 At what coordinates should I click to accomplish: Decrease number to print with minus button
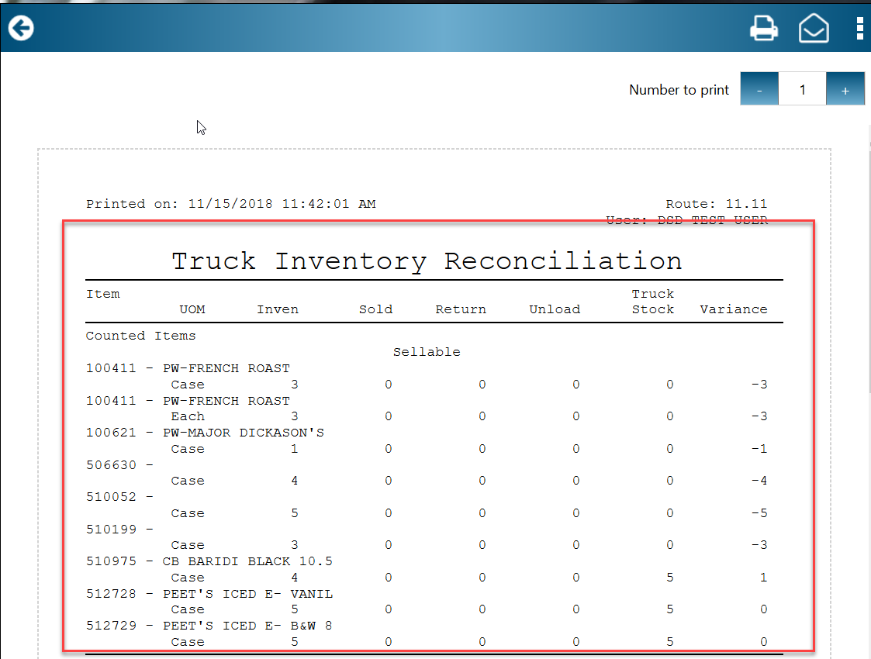point(759,90)
